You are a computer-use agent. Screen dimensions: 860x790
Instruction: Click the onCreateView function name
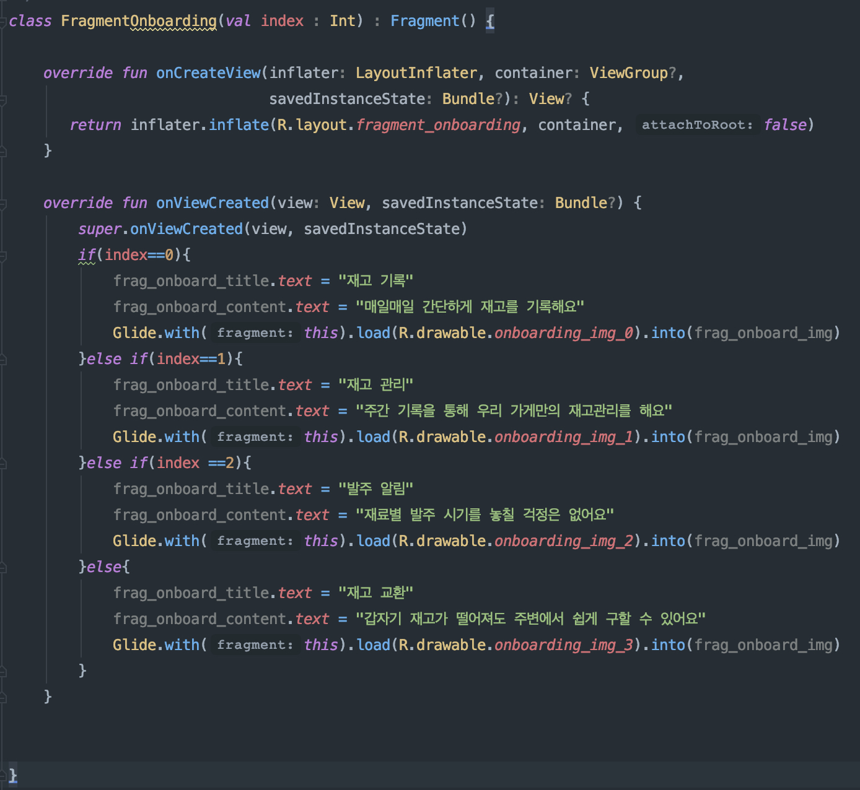pyautogui.click(x=208, y=73)
